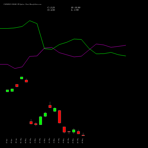Select the 11 May date label
This screenshot has width=148, height=148.
click(x=35, y=141)
